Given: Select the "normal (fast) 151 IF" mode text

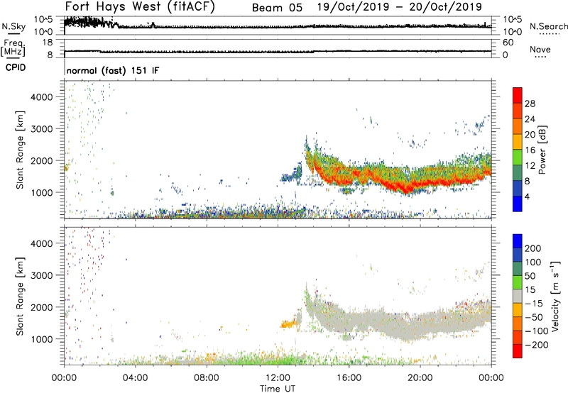Looking at the screenshot, I should pos(113,70).
